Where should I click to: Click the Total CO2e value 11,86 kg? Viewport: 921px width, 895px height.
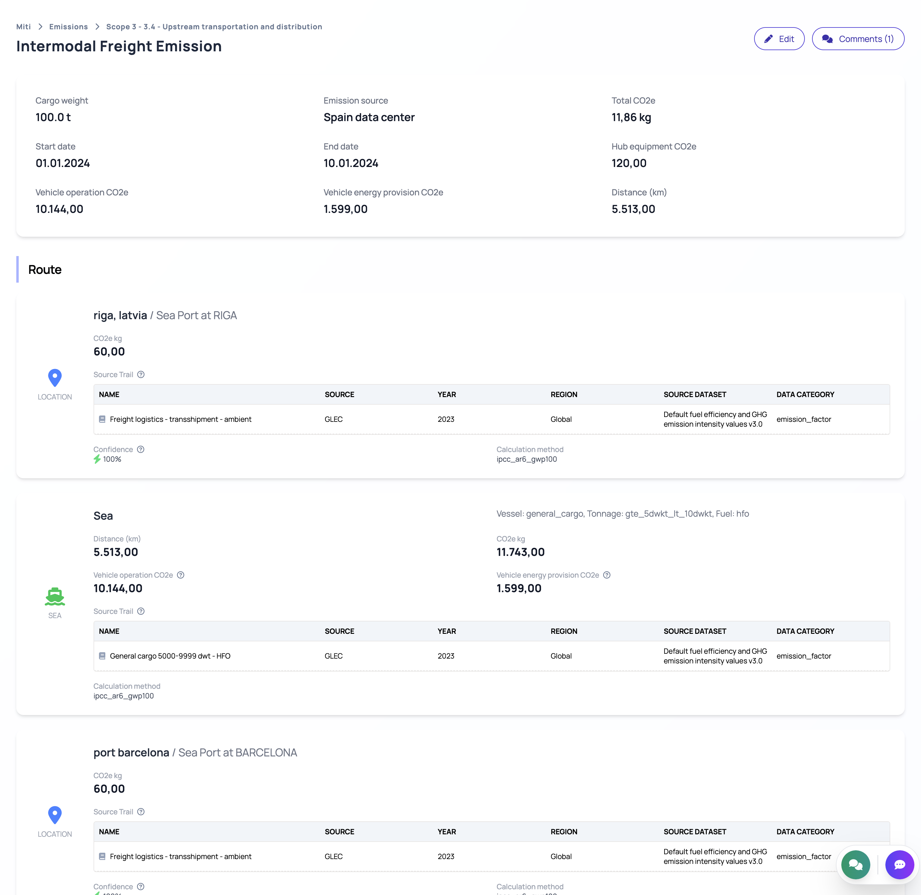(631, 117)
